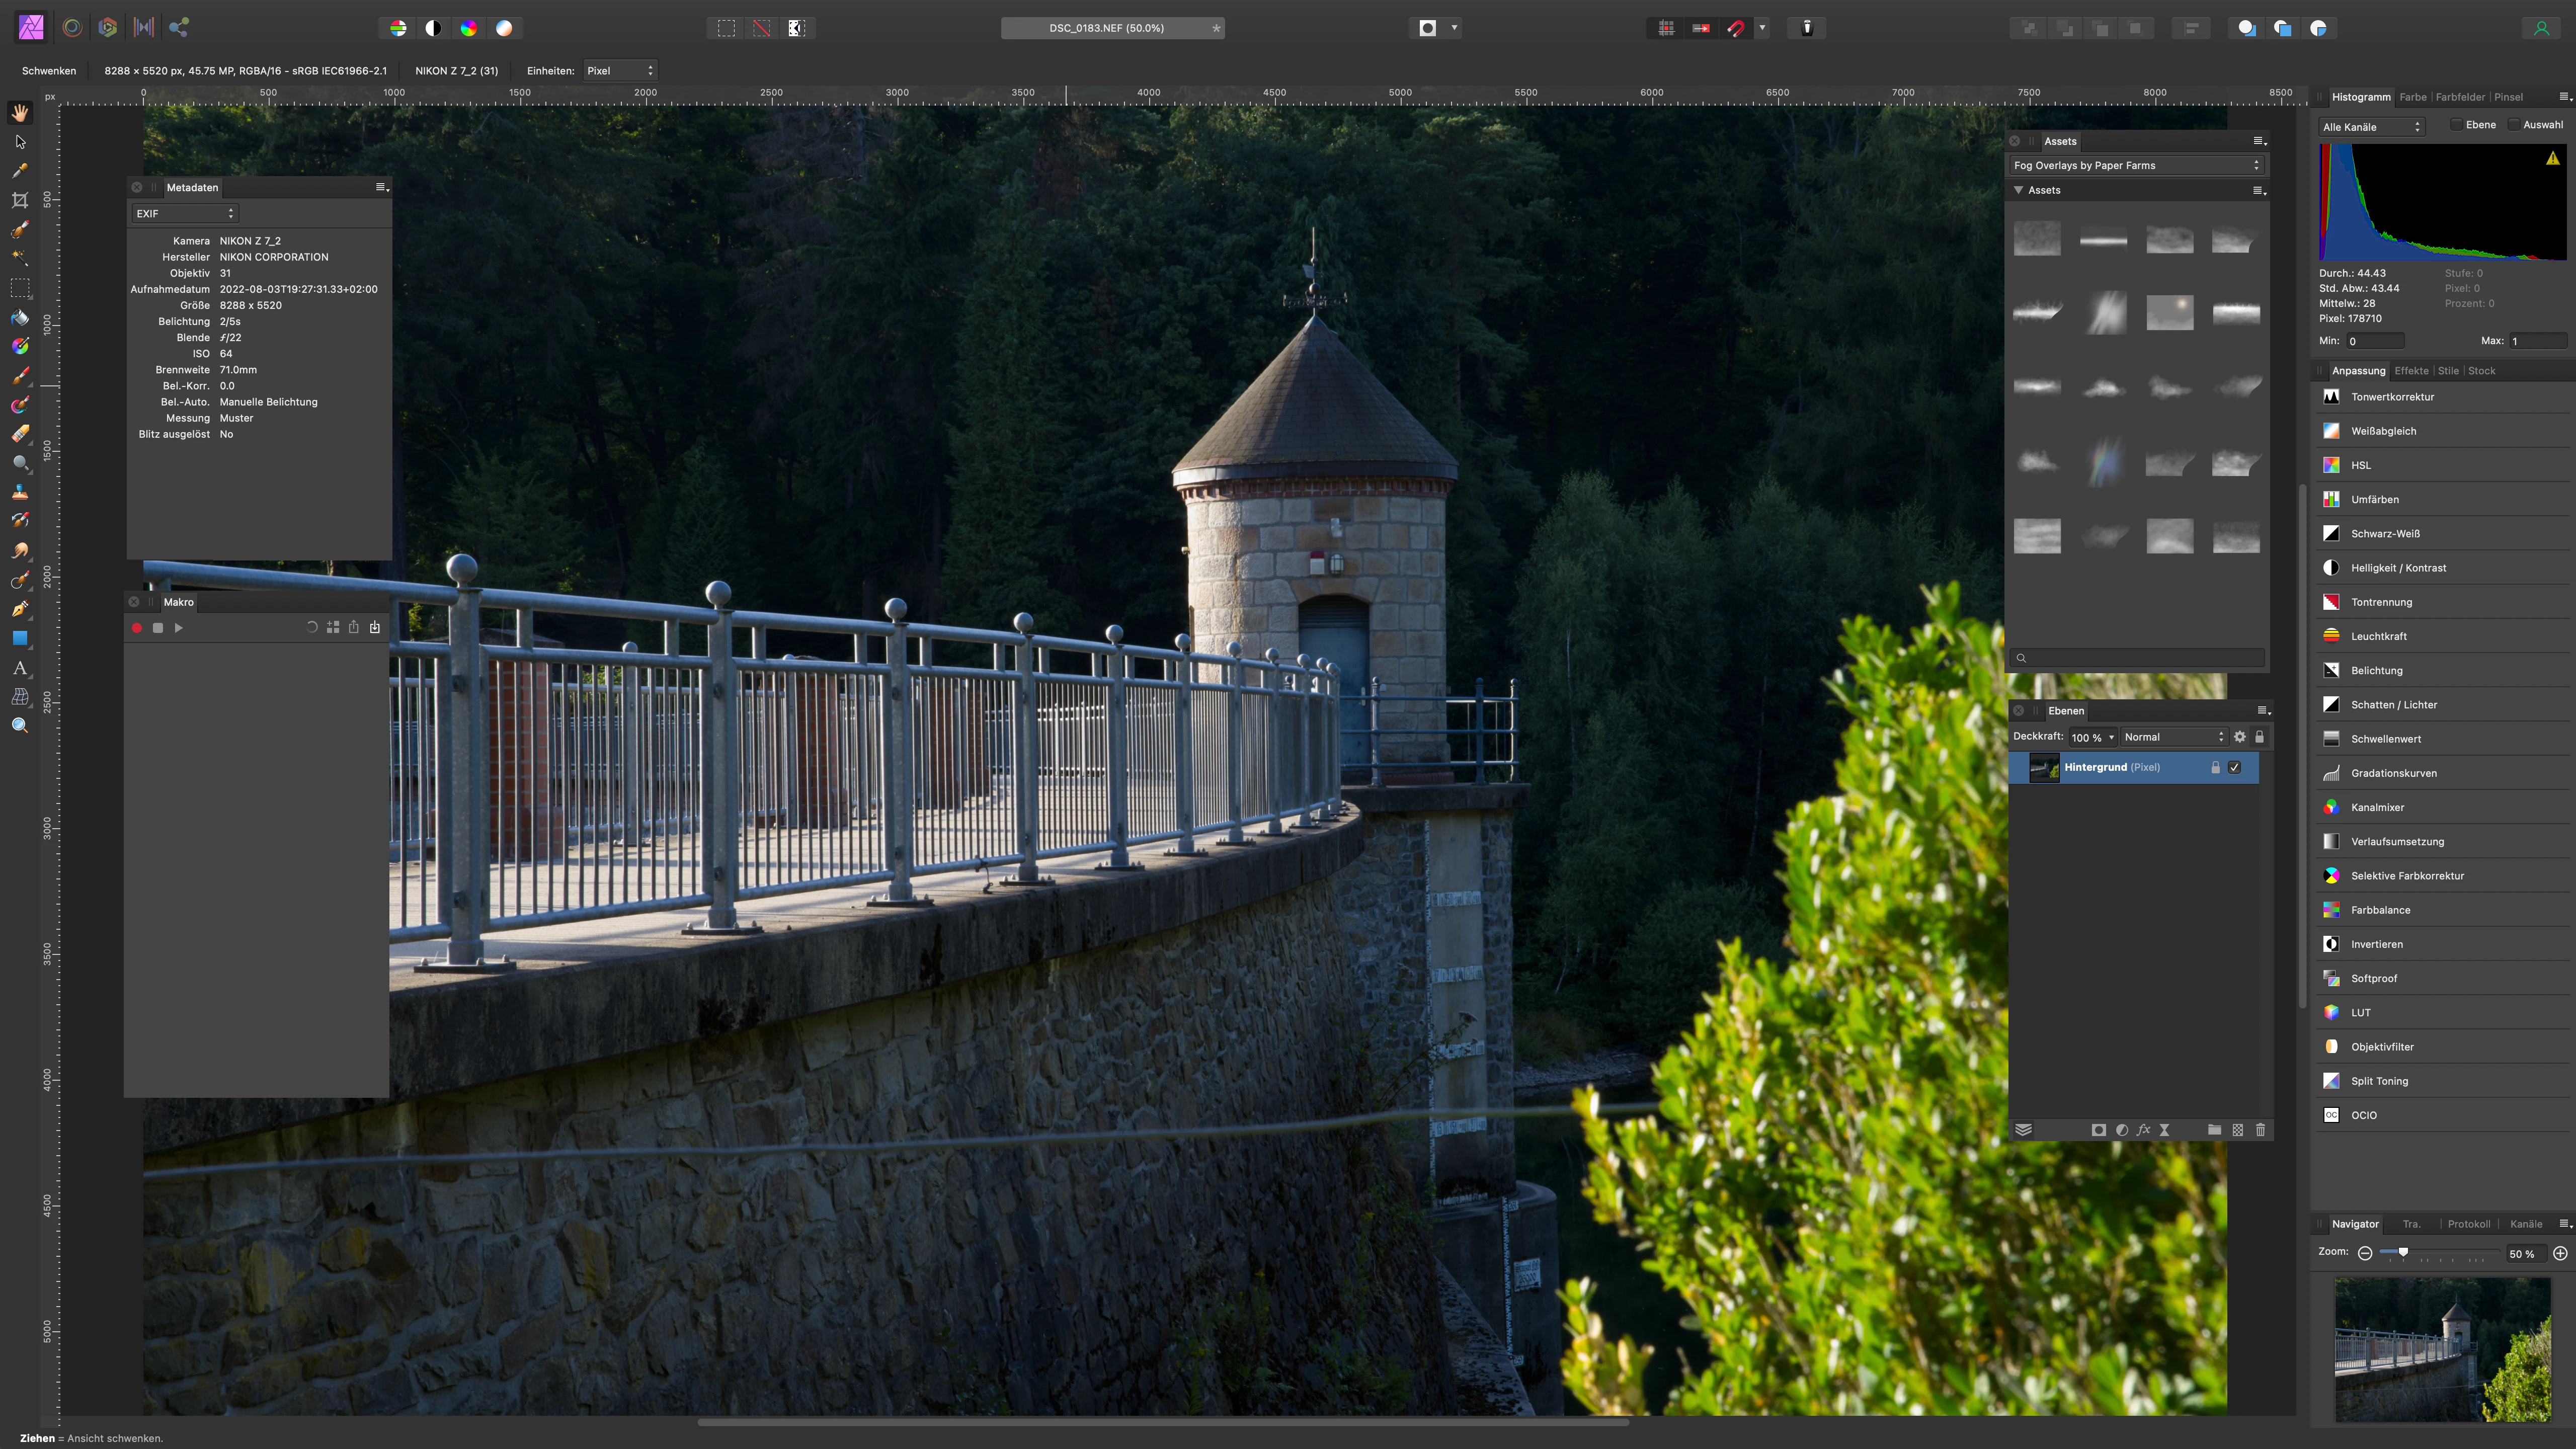This screenshot has width=2576, height=1449.
Task: Switch to the Protokoll tab
Action: (x=2468, y=1224)
